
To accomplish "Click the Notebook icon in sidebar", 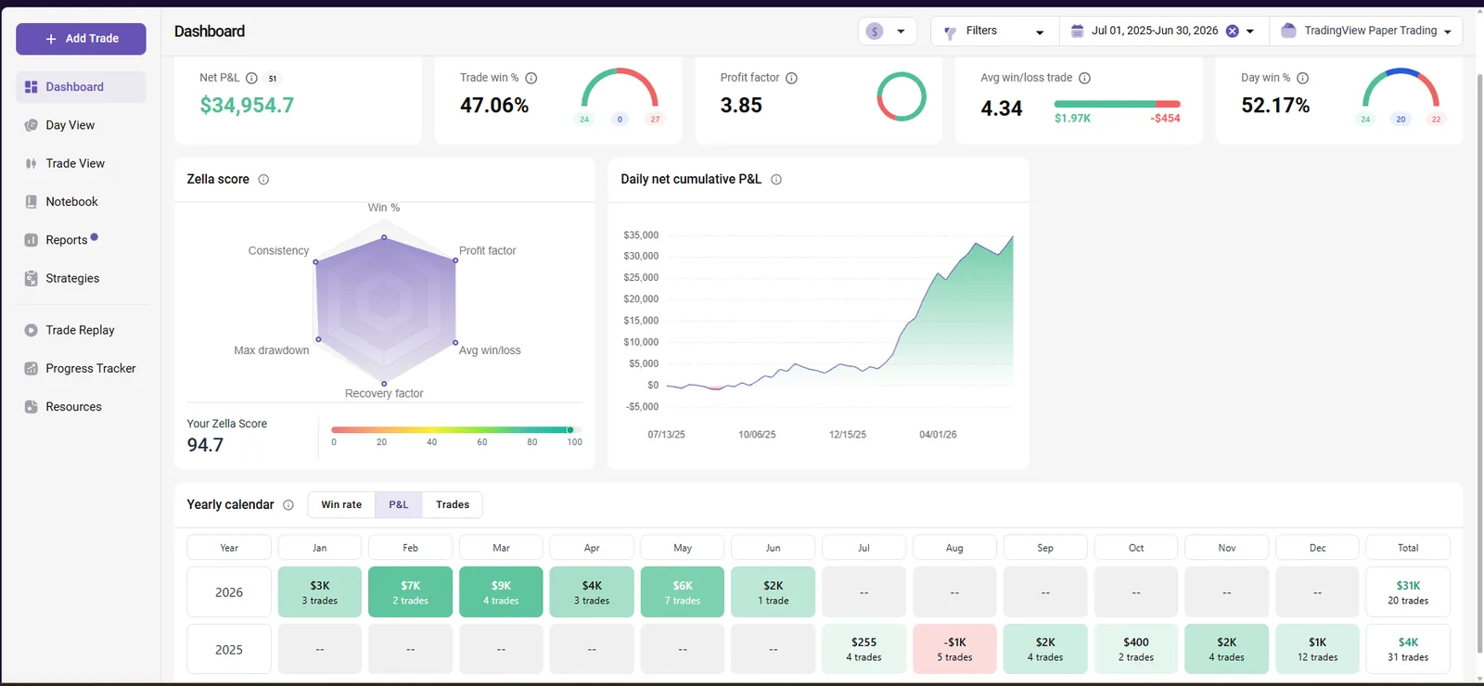I will click(31, 201).
